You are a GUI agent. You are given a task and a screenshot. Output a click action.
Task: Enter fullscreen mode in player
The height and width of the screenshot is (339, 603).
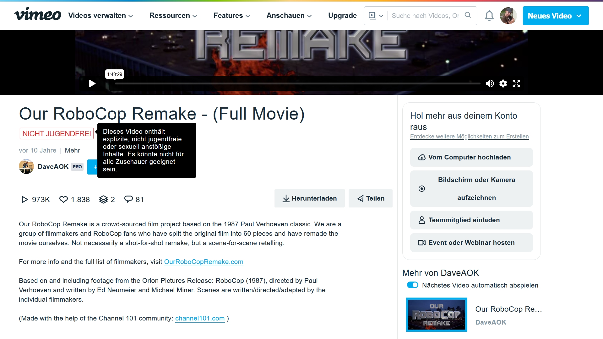click(x=516, y=83)
